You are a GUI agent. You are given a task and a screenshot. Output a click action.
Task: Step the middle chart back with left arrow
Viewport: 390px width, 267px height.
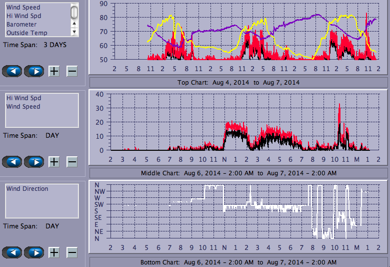point(12,161)
